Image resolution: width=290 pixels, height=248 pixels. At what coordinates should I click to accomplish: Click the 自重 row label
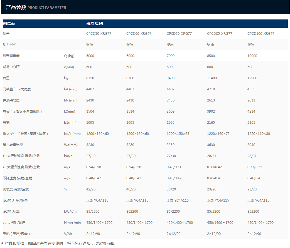pyautogui.click(x=6, y=78)
